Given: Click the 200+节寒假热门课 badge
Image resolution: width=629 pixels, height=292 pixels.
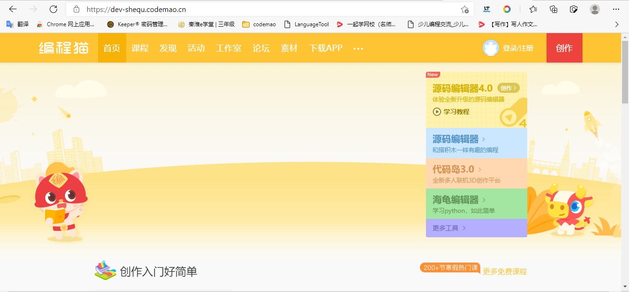Looking at the screenshot, I should point(450,268).
